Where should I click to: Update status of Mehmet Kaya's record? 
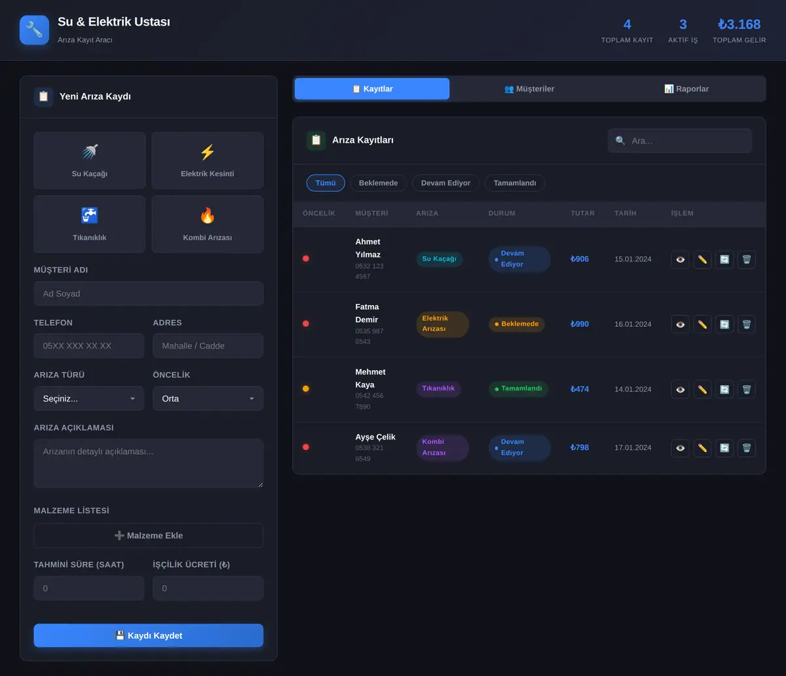pyautogui.click(x=724, y=389)
